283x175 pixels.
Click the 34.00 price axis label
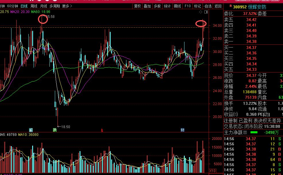pyautogui.click(x=217, y=26)
